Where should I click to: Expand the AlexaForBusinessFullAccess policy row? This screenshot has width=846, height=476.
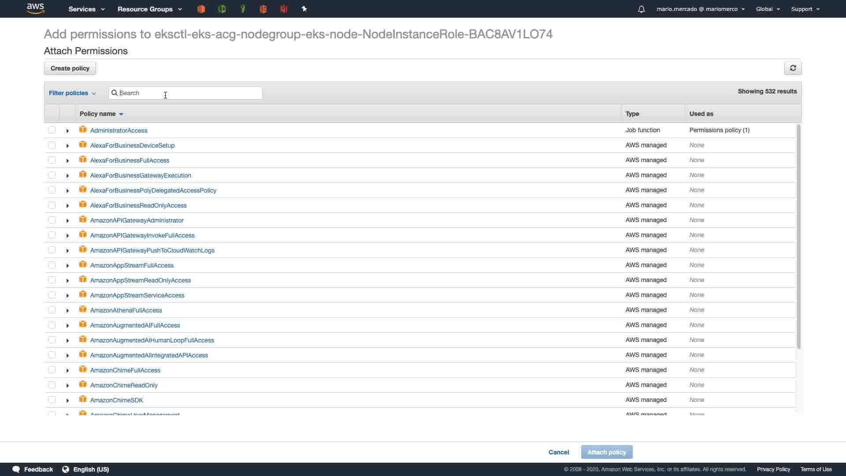coord(67,160)
